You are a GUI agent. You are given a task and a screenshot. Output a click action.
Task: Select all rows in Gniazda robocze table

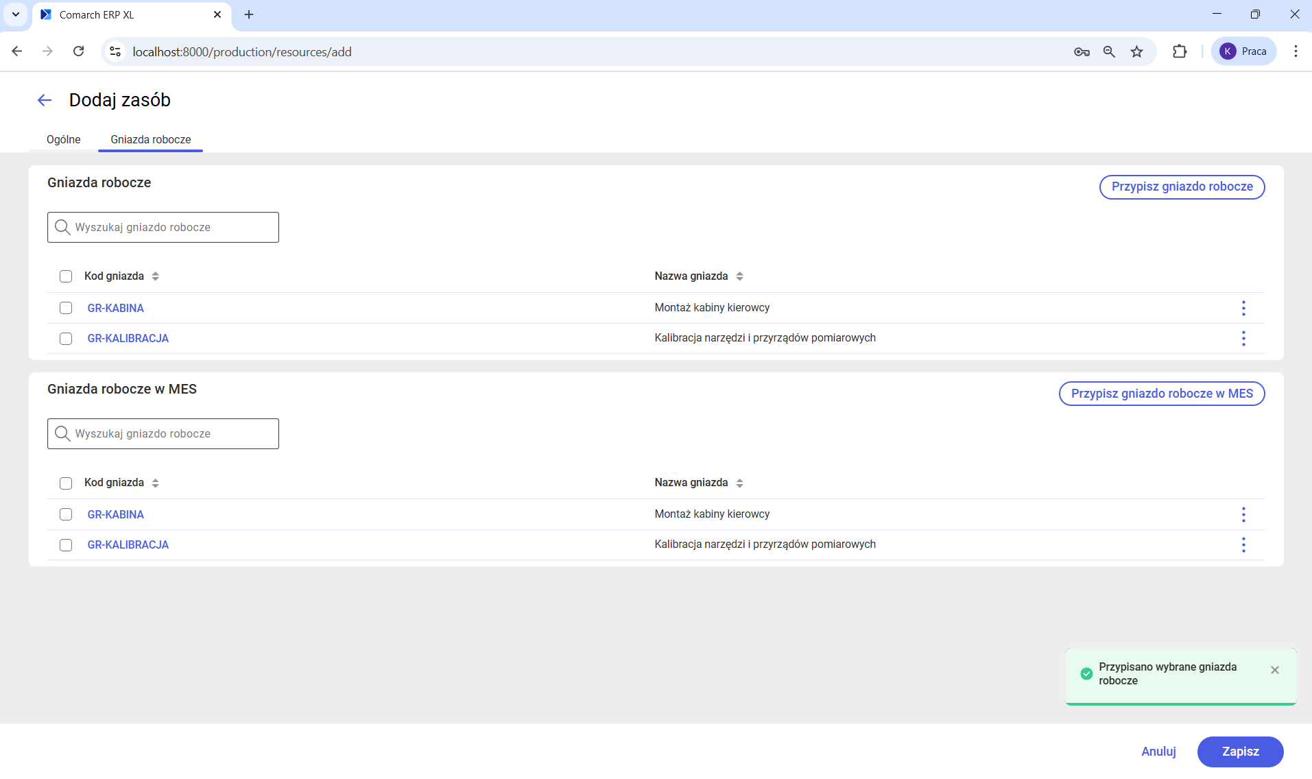tap(66, 276)
